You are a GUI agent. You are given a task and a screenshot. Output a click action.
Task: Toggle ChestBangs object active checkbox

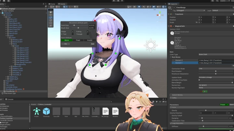coord(174,7)
